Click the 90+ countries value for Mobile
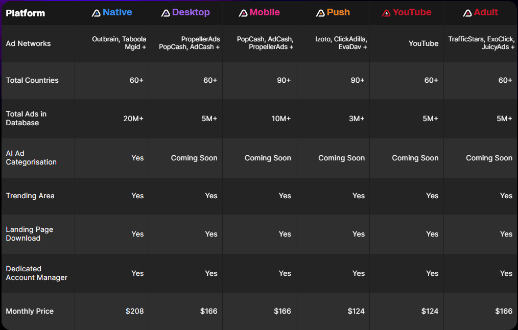The width and height of the screenshot is (518, 330). (284, 80)
